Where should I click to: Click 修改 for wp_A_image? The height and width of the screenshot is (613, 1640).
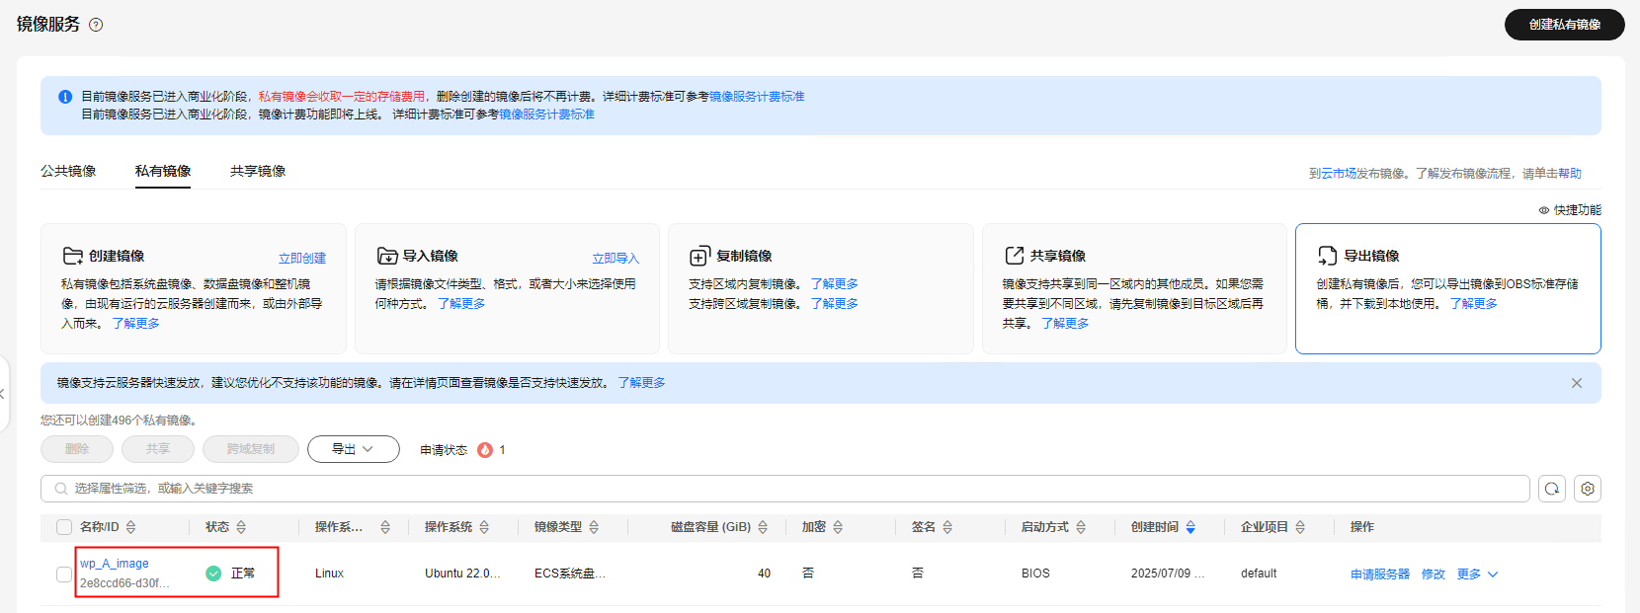pyautogui.click(x=1434, y=575)
